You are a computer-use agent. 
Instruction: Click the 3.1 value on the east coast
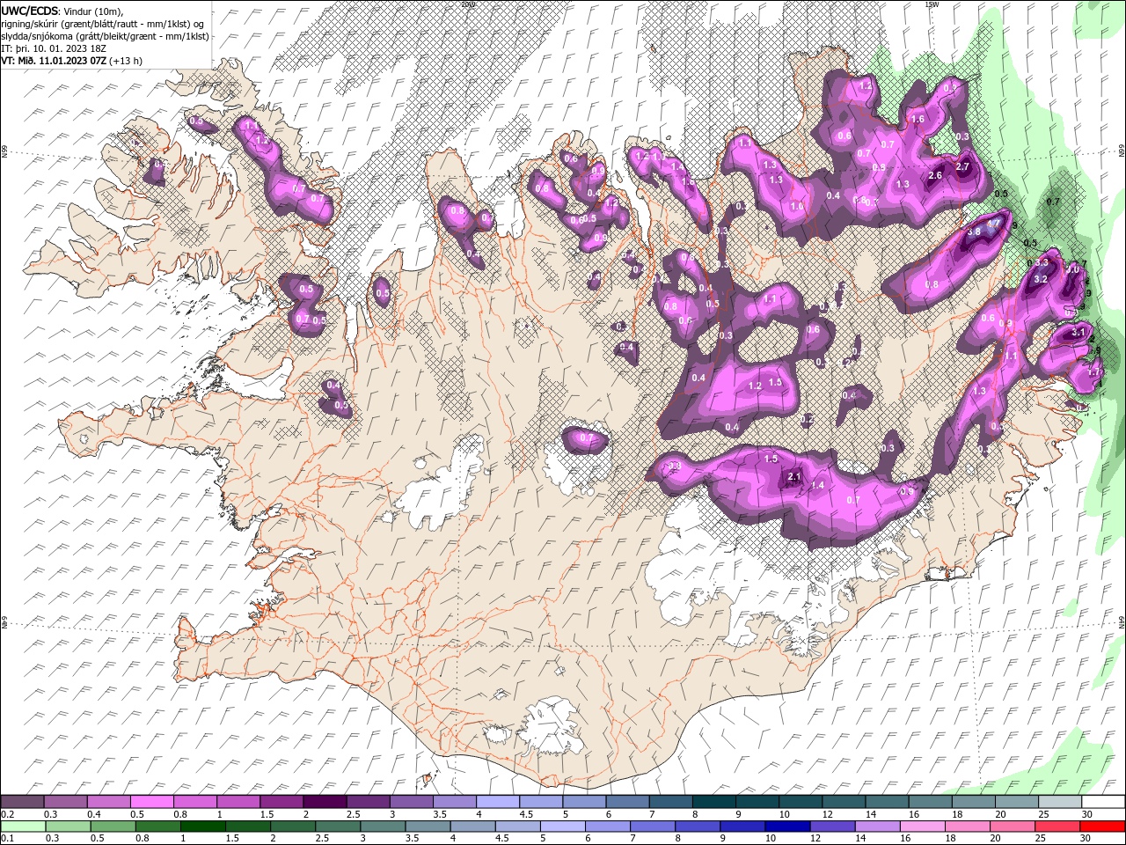point(1078,333)
